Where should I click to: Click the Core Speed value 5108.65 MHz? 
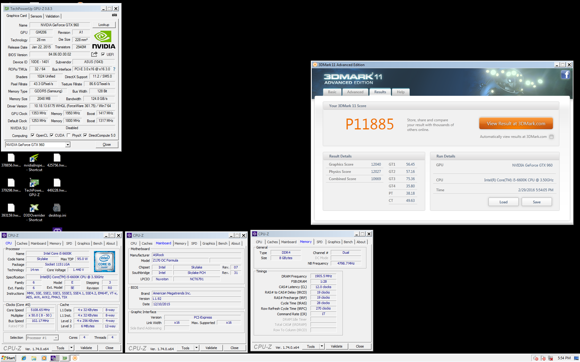pos(40,310)
